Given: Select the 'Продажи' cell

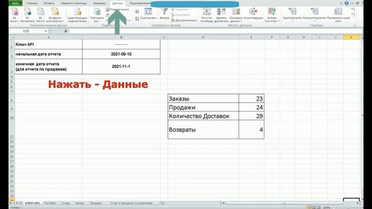Looking at the screenshot, I should [x=203, y=107].
